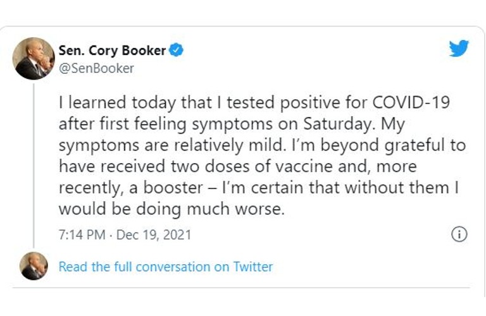The height and width of the screenshot is (316, 486).
Task: Click the @SenBooker handle
Action: tap(96, 68)
